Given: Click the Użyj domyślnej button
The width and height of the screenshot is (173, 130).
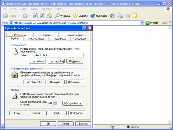Looking at the screenshot, I should tap(56, 61).
